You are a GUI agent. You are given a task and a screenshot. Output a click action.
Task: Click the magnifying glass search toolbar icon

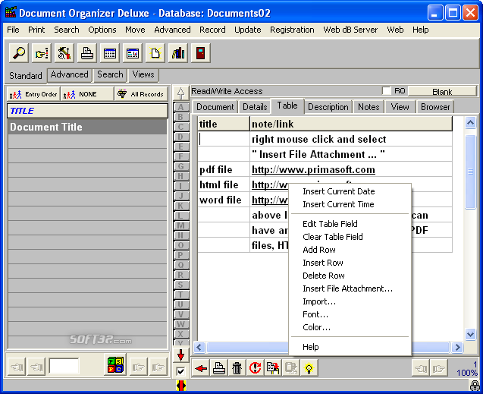pyautogui.click(x=19, y=53)
